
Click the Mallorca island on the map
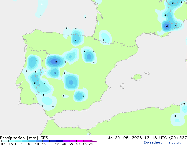point(137,77)
